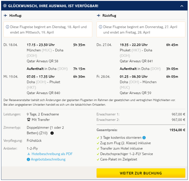The width and height of the screenshot is (189, 181).
Task: Click the Qatar Airways QR 840 flight
Action: click(43, 93)
